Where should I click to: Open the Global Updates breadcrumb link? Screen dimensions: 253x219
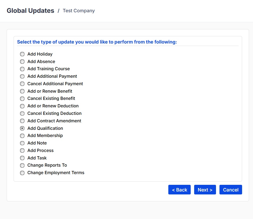pyautogui.click(x=30, y=10)
